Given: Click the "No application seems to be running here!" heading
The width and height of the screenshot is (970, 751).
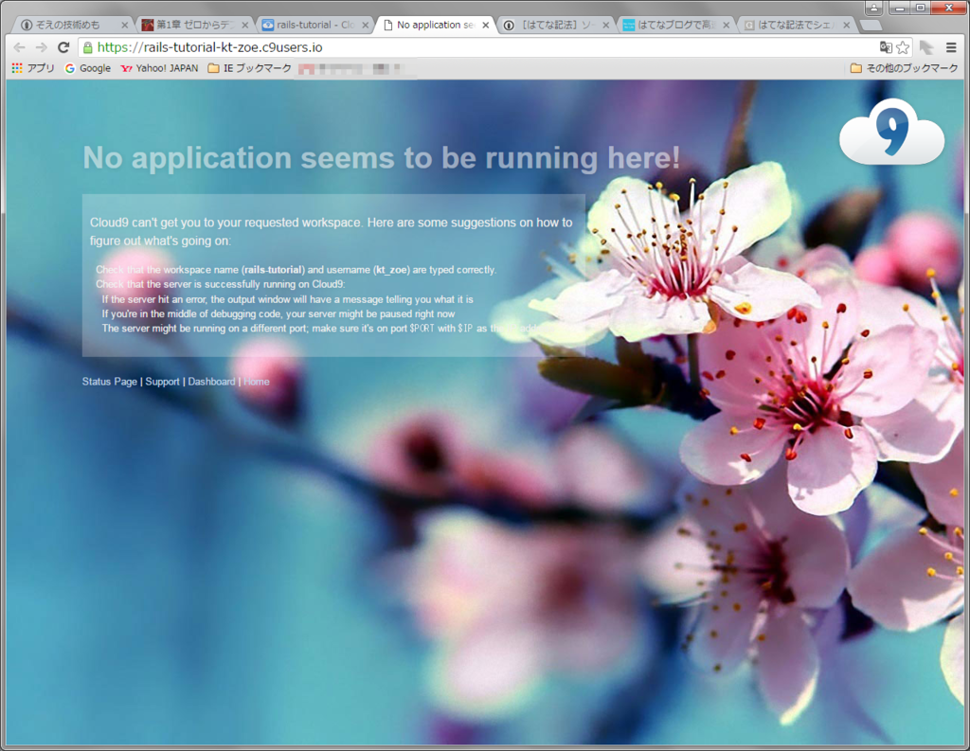Looking at the screenshot, I should tap(382, 158).
